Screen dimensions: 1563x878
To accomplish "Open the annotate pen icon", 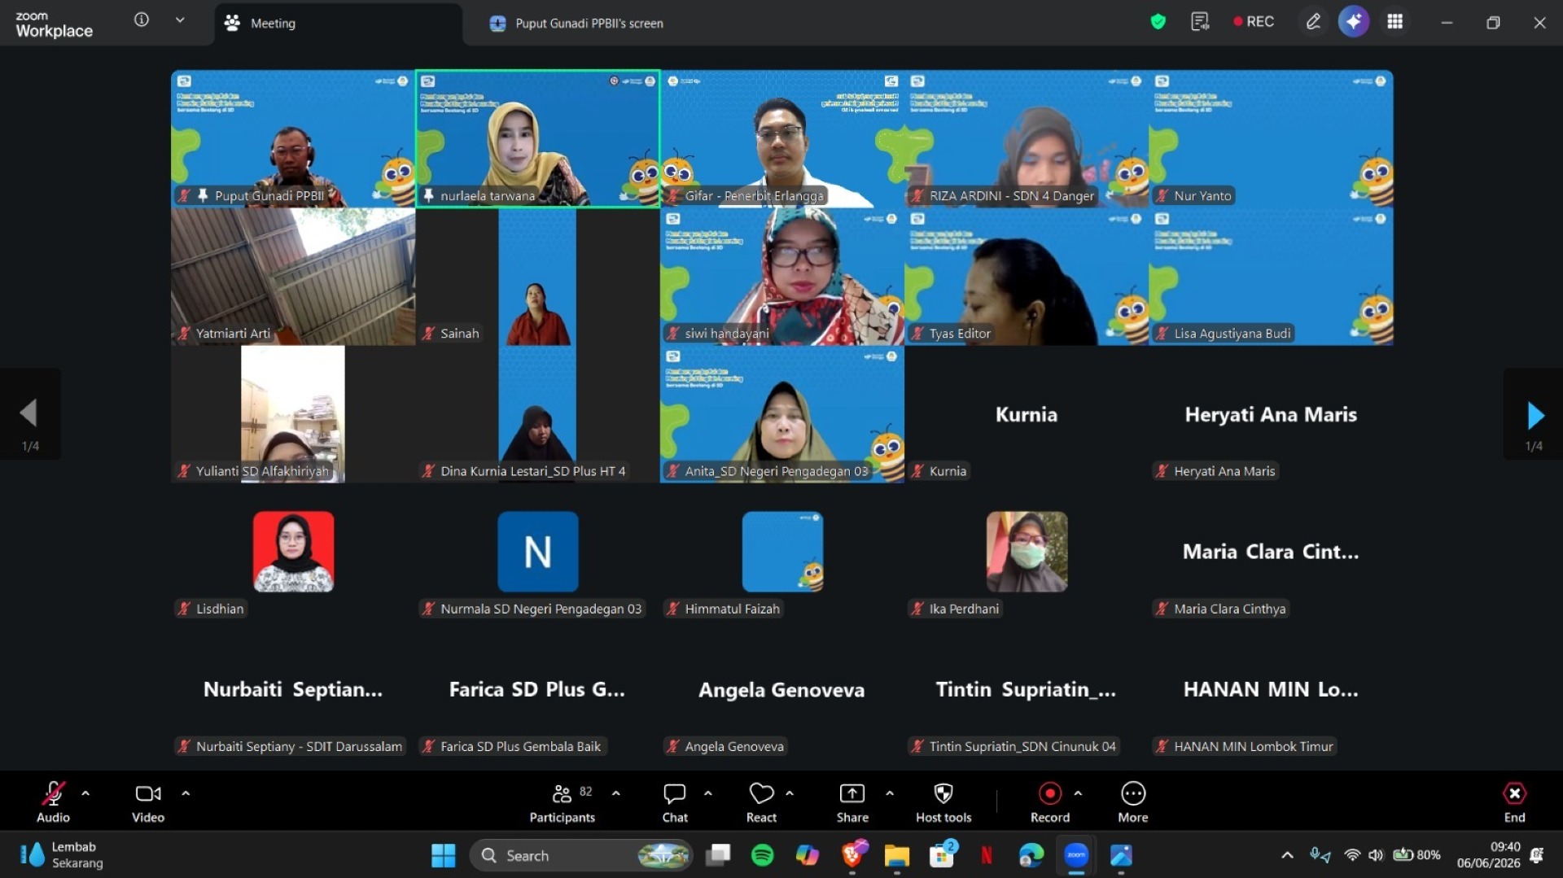I will coord(1313,22).
